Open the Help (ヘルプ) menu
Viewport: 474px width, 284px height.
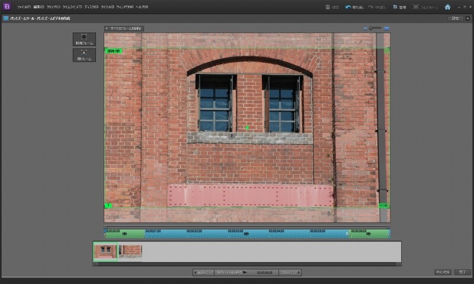[142, 7]
